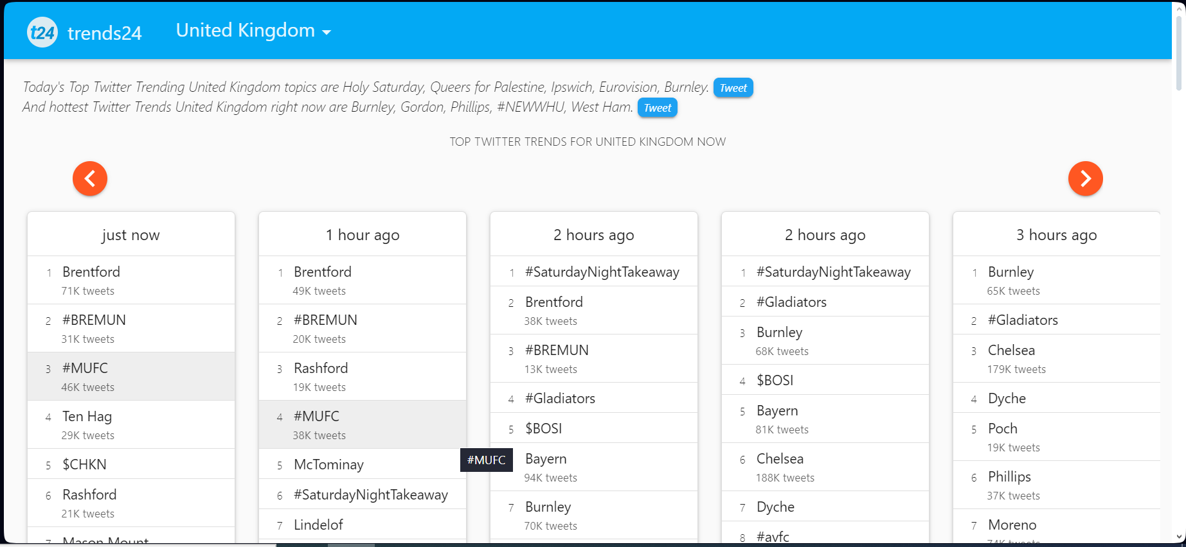Select McTominay trend link
The width and height of the screenshot is (1186, 547).
[x=328, y=465]
